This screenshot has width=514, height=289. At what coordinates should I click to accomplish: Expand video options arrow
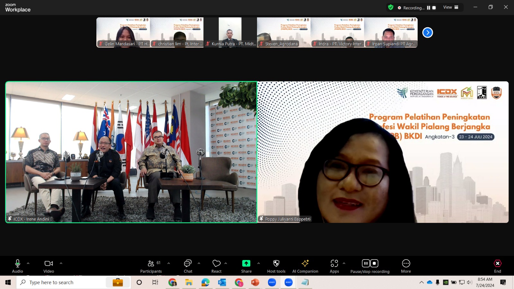[61, 263]
